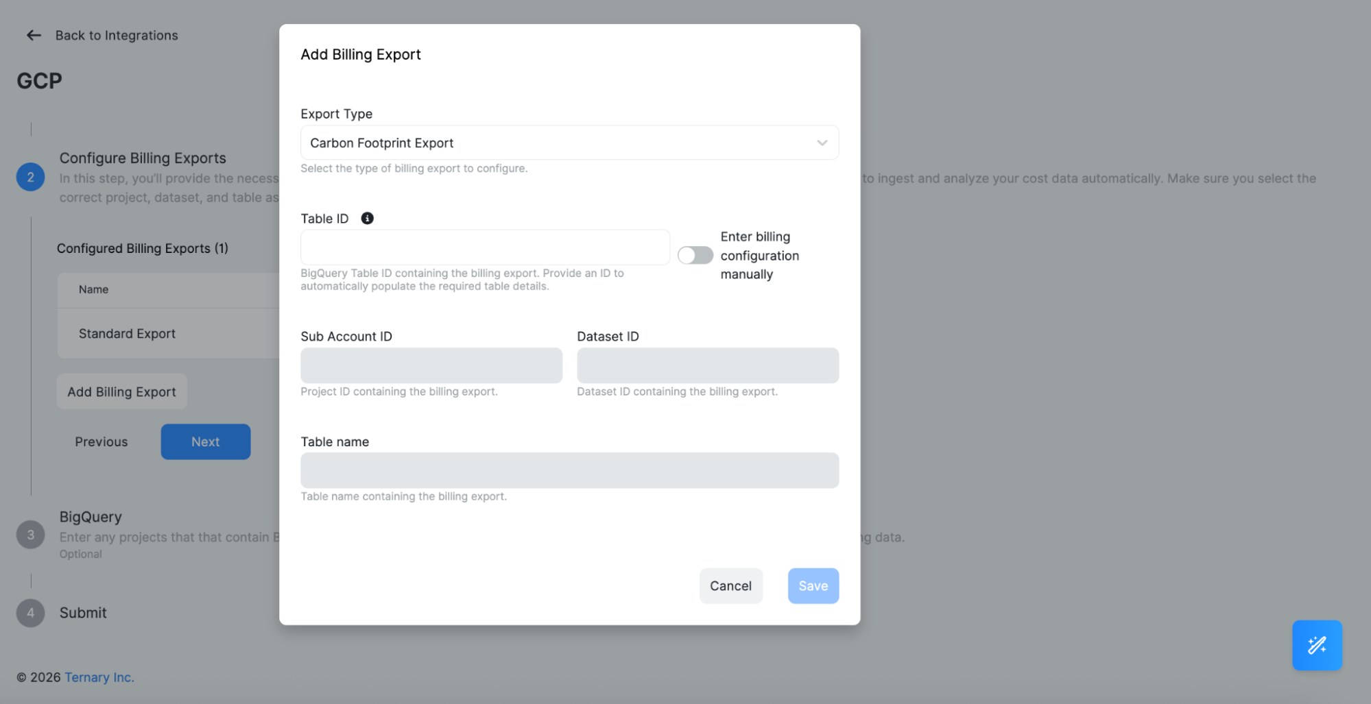Image resolution: width=1371 pixels, height=704 pixels.
Task: Open the Ternary Inc. link
Action: click(99, 677)
